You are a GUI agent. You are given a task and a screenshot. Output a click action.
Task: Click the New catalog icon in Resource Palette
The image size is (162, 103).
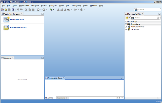tap(127, 18)
